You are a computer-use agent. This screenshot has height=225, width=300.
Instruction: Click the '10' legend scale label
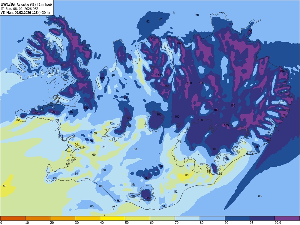click(27, 223)
